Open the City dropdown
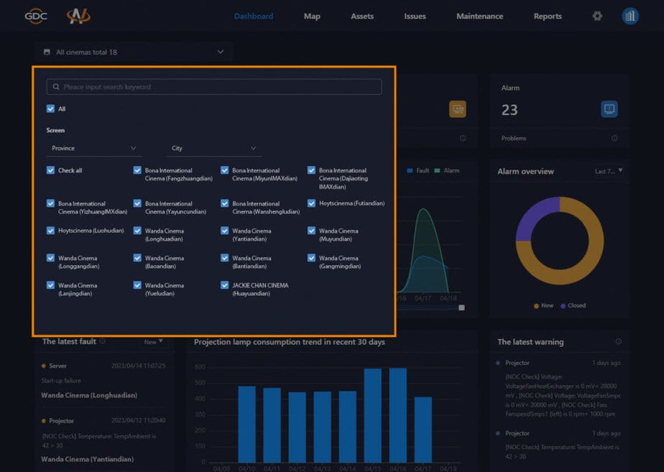 click(214, 148)
